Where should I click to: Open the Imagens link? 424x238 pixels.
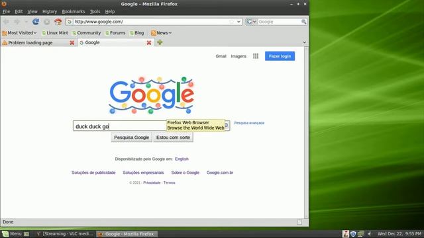(x=238, y=56)
